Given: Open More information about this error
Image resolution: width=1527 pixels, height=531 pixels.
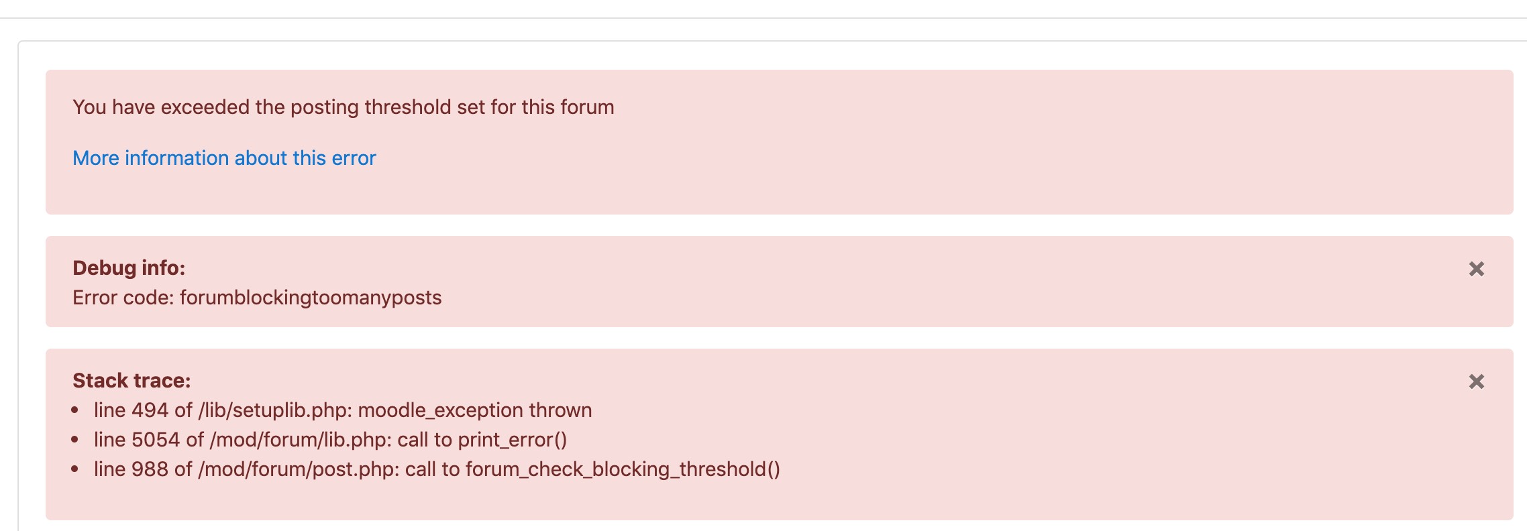Looking at the screenshot, I should pyautogui.click(x=224, y=158).
